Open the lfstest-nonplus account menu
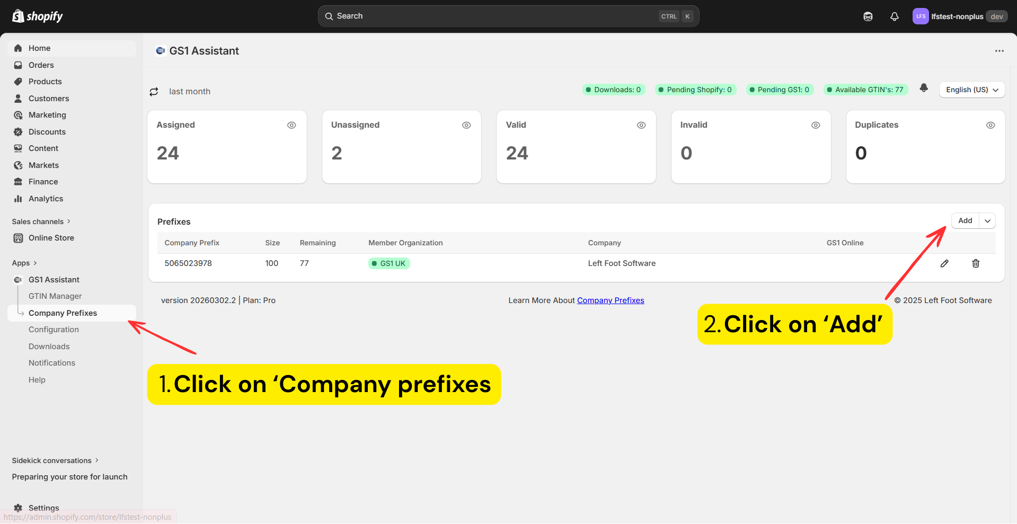The width and height of the screenshot is (1017, 524). pyautogui.click(x=960, y=16)
